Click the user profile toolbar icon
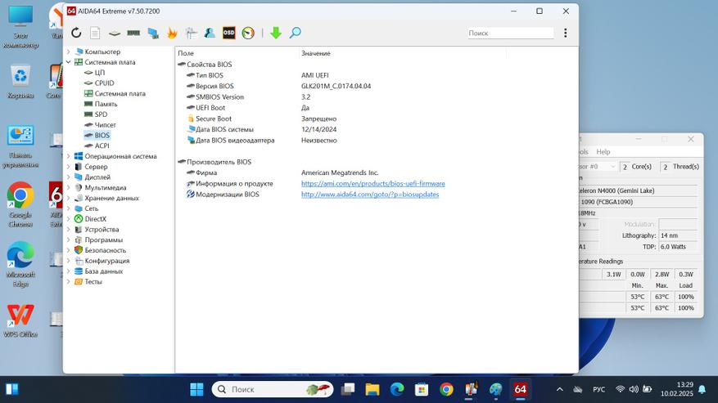Viewport: 718px width, 403px height. coord(210,33)
